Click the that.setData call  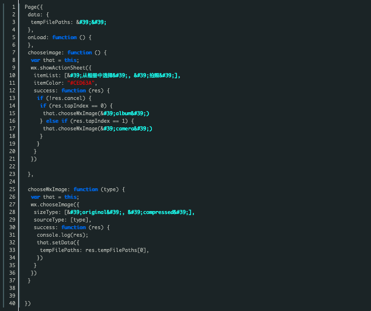[56, 243]
